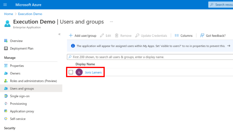Click the Remove trash icon
Screen dimensions: 233x131
tap(117, 35)
